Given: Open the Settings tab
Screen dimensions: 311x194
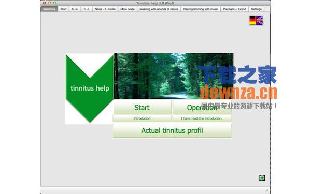Looking at the screenshot, I should 257,9.
